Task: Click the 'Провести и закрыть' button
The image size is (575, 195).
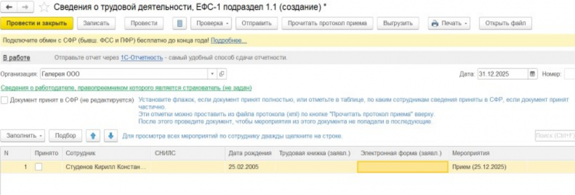Action: click(37, 23)
